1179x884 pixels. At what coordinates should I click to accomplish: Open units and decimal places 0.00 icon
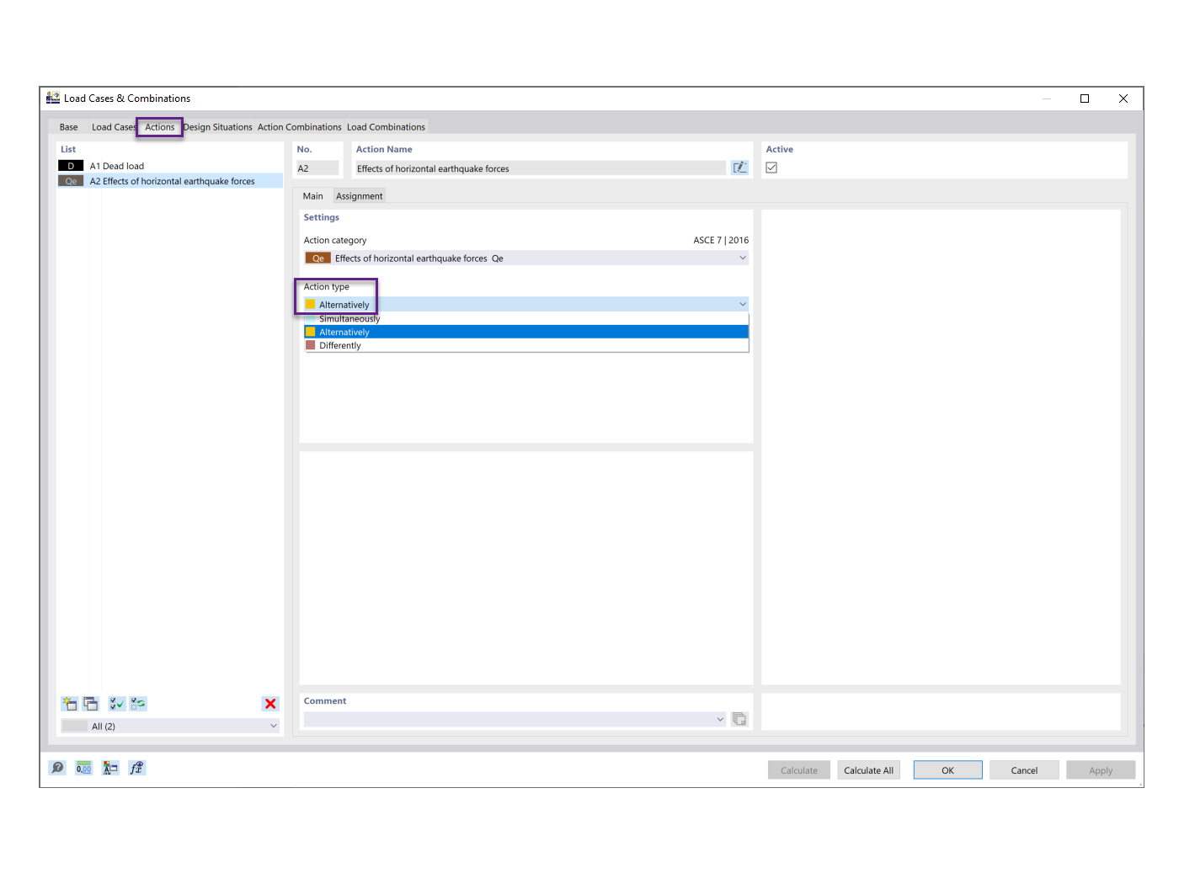coord(83,768)
